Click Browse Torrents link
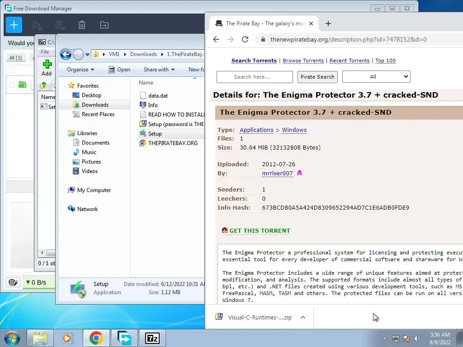463x347 pixels. (x=303, y=61)
